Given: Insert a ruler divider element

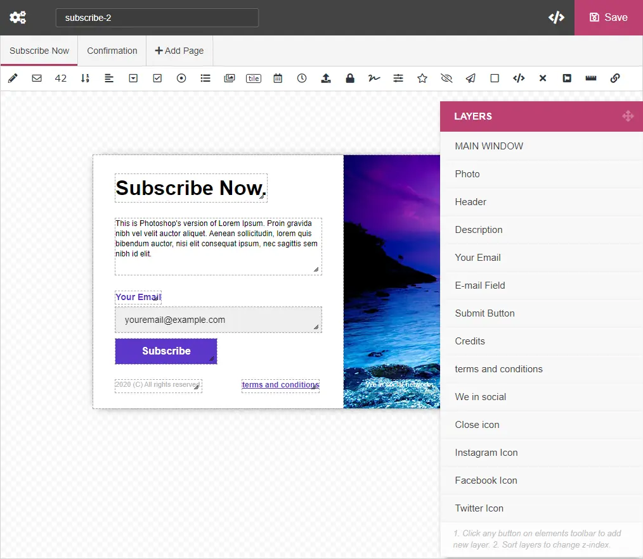Looking at the screenshot, I should click(x=591, y=78).
